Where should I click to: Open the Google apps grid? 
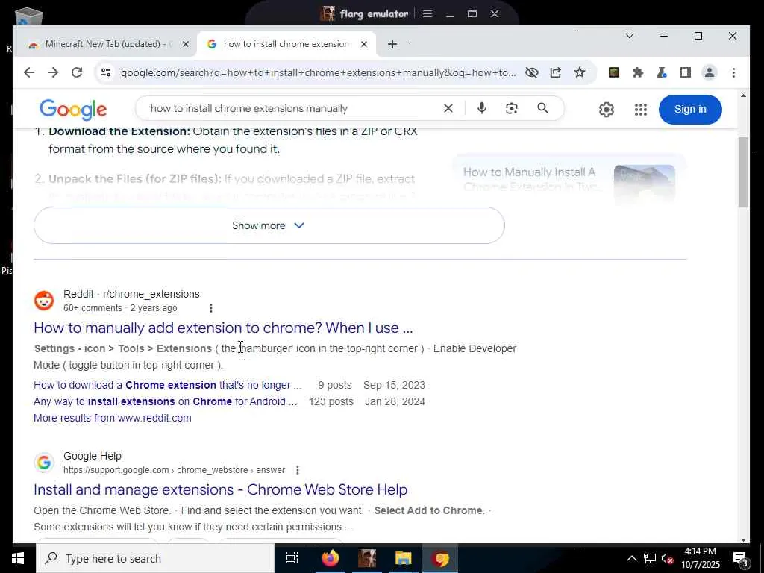point(641,109)
